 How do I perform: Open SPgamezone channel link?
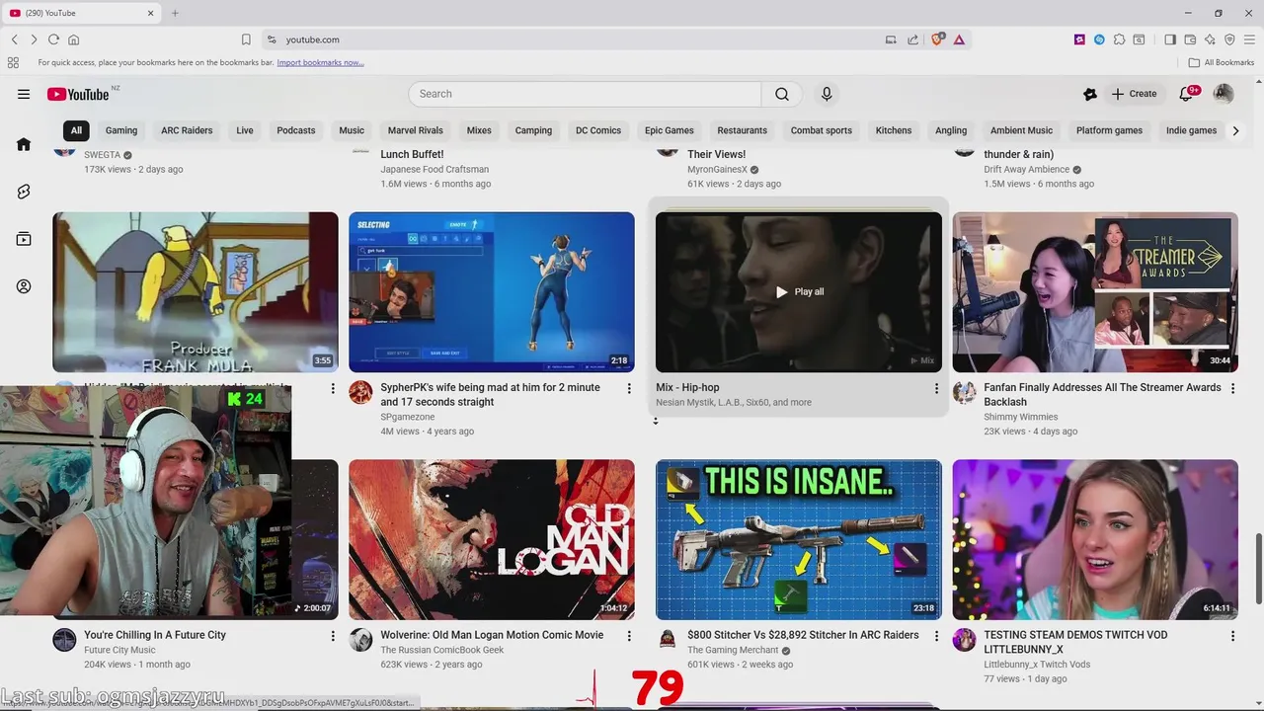tap(408, 417)
